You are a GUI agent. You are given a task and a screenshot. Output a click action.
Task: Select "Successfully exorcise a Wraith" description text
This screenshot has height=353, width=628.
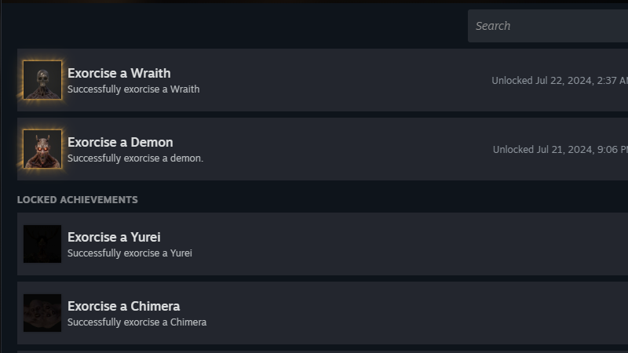pyautogui.click(x=133, y=89)
